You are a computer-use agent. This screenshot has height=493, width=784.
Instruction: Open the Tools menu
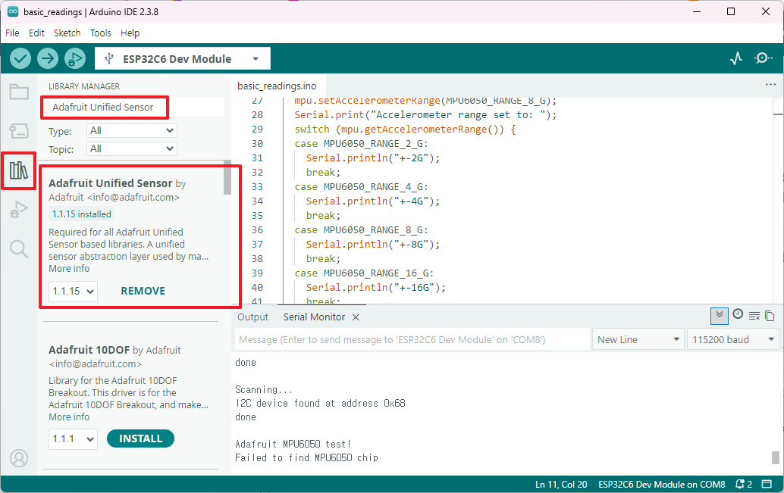[x=101, y=33]
